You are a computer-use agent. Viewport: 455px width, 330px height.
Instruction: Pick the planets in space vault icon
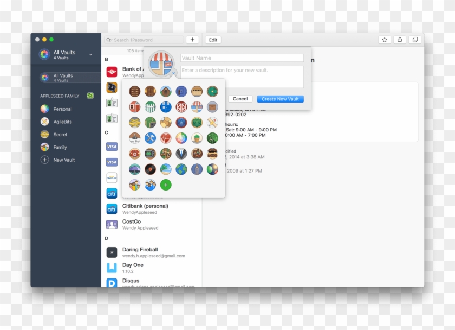click(x=212, y=169)
